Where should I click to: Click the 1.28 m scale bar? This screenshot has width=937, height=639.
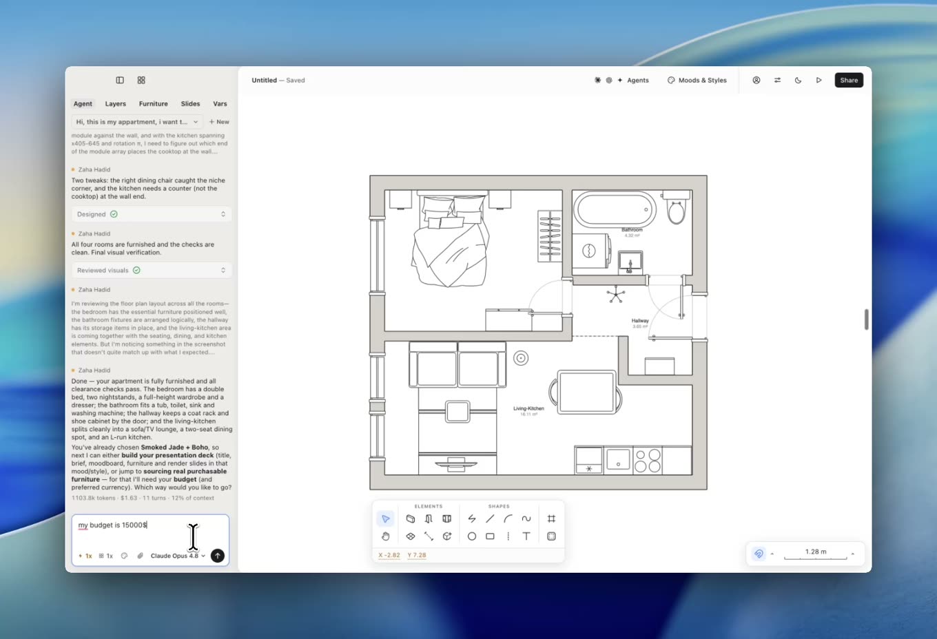[x=816, y=554]
